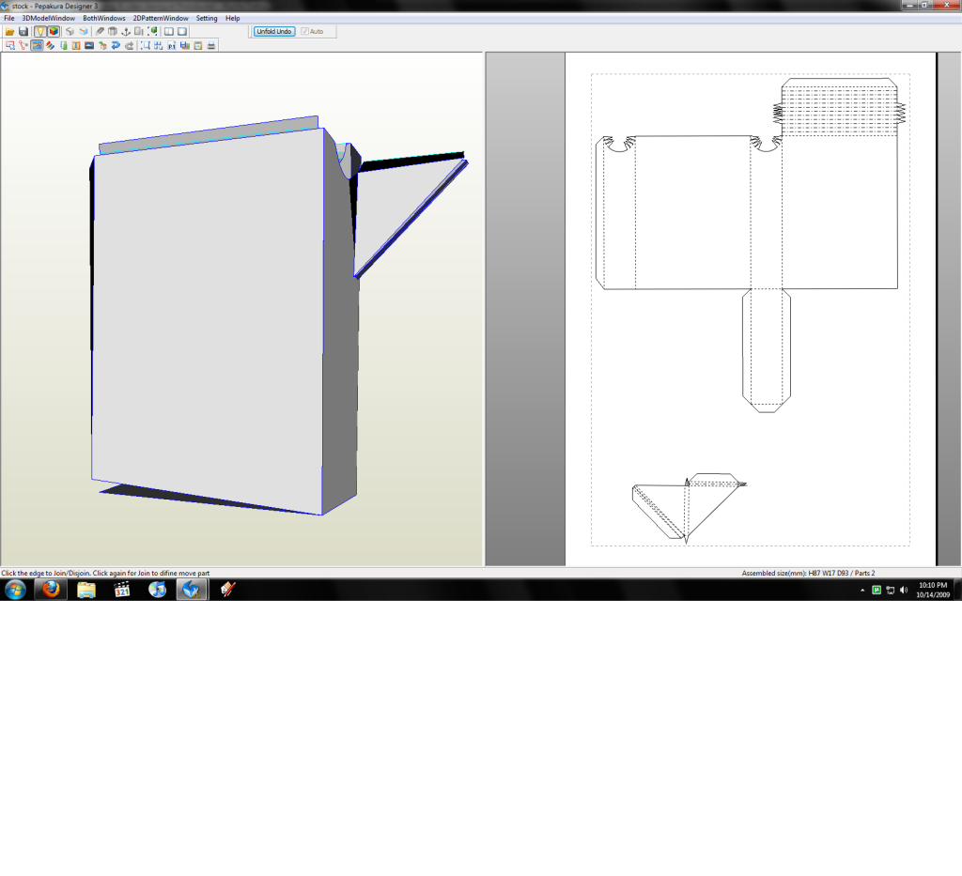962x876 pixels.
Task: Open the 3DModelWindow menu
Action: (49, 19)
